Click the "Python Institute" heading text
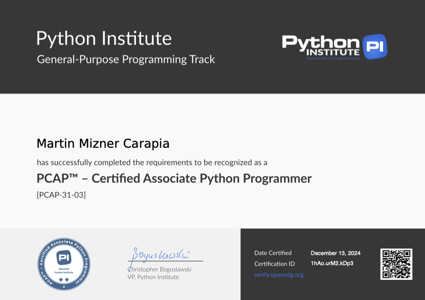The width and height of the screenshot is (425, 300). pos(104,38)
